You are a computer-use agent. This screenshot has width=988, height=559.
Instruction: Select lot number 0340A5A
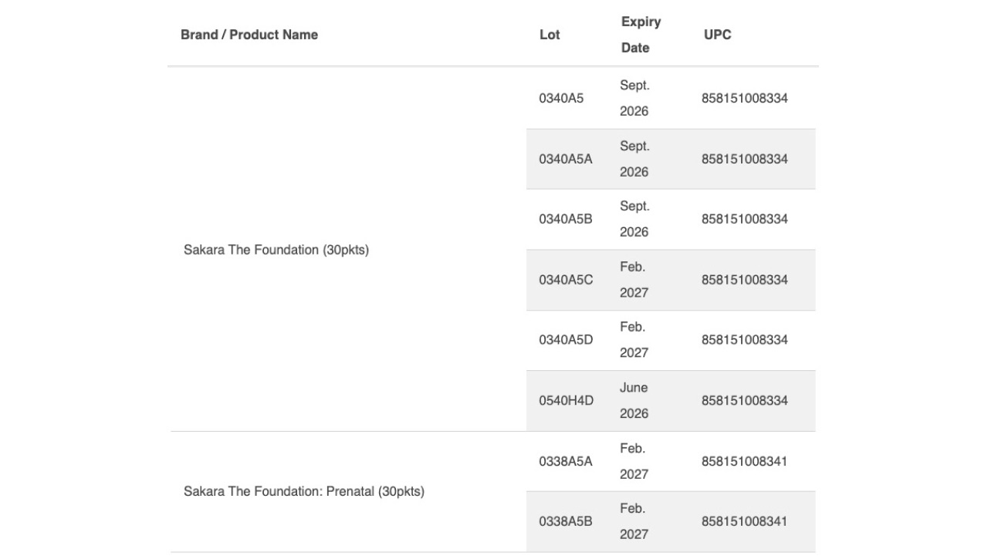pos(565,159)
